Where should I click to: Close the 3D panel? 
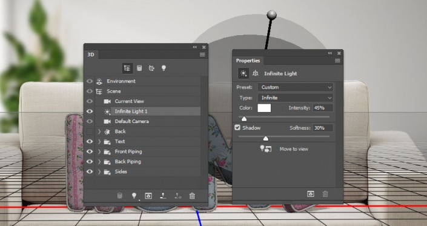(x=204, y=47)
